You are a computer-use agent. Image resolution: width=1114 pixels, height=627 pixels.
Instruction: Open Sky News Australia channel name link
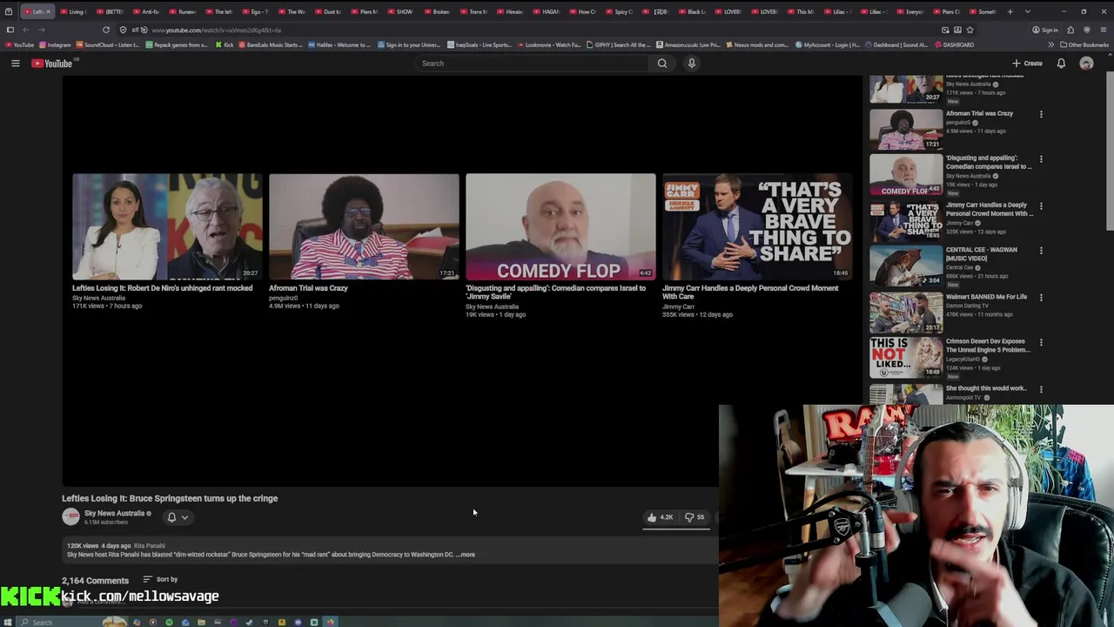click(x=114, y=513)
